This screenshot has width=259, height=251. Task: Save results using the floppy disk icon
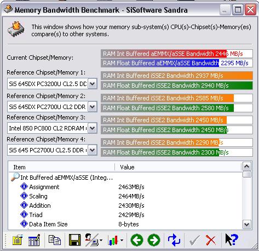(x=74, y=240)
